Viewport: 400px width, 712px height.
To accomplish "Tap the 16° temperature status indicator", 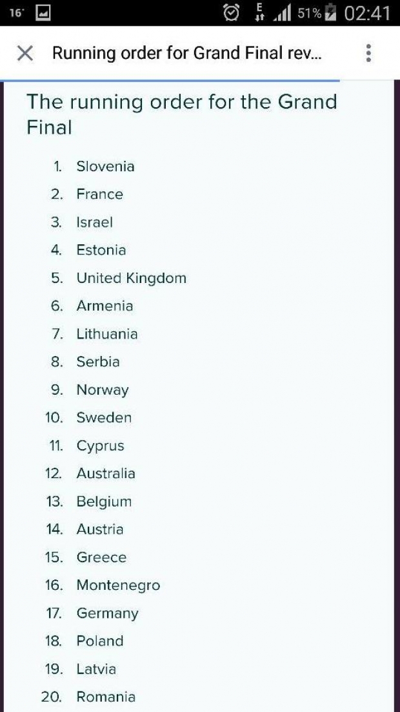I will tap(16, 13).
